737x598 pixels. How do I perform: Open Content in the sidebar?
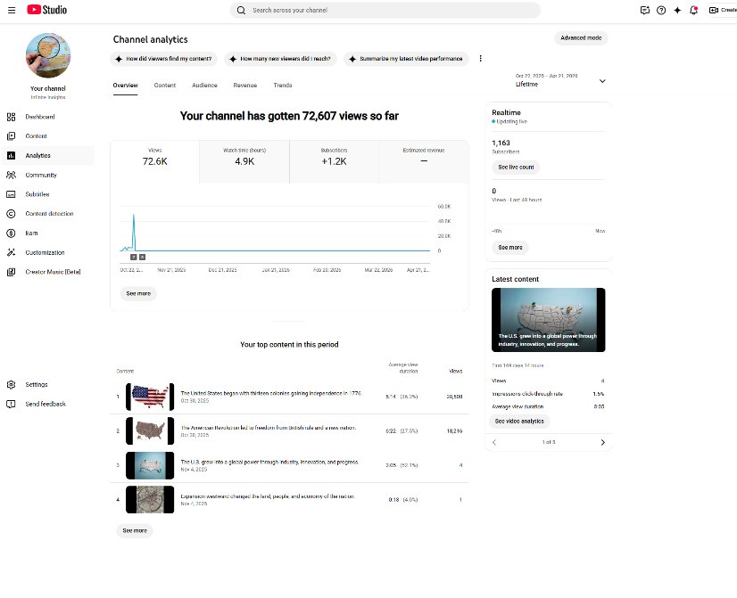pos(47,136)
